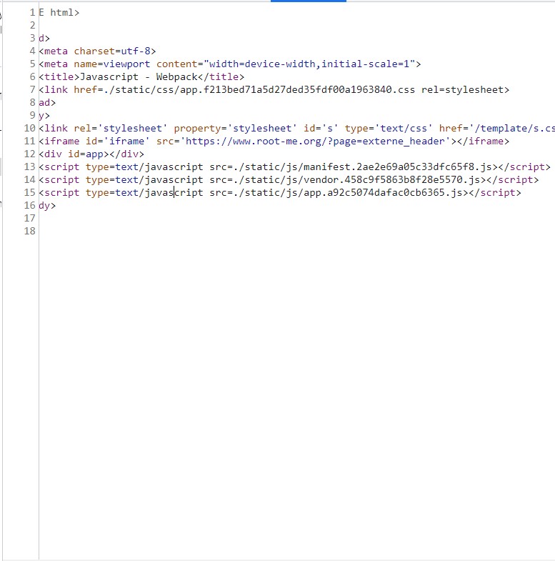Click line number 18 in the gutter

[30, 232]
